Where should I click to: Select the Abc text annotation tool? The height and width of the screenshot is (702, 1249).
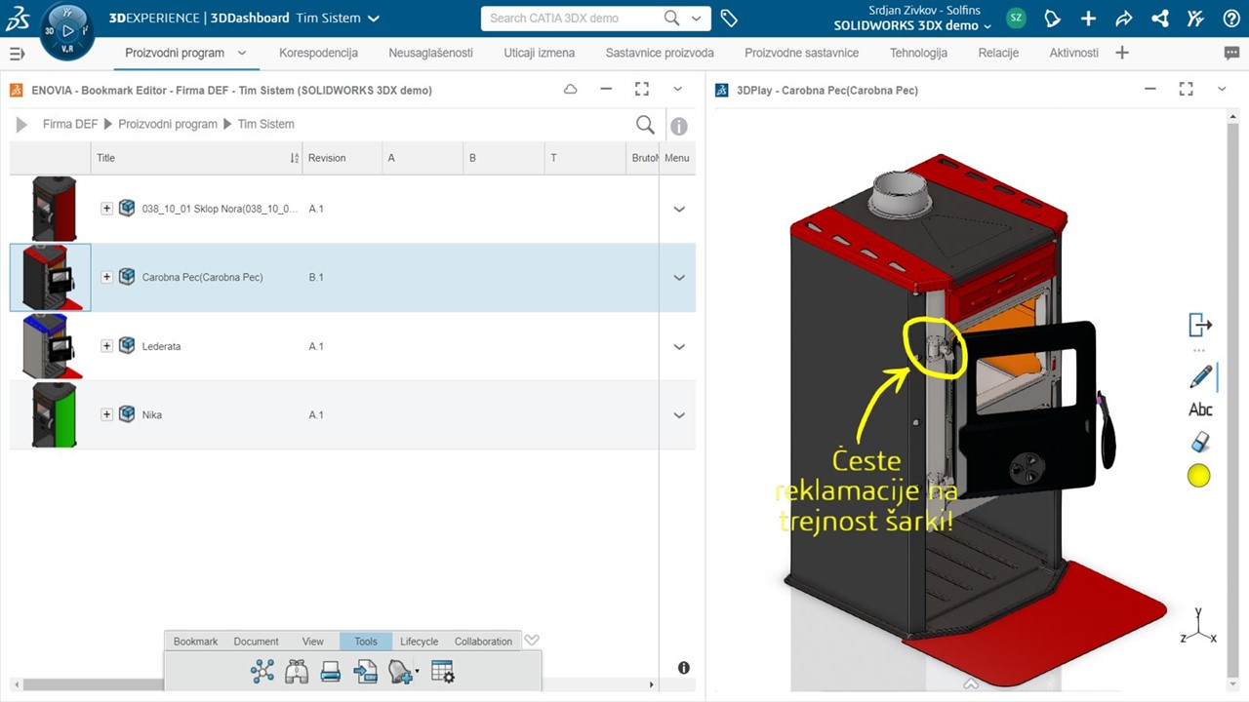point(1200,409)
